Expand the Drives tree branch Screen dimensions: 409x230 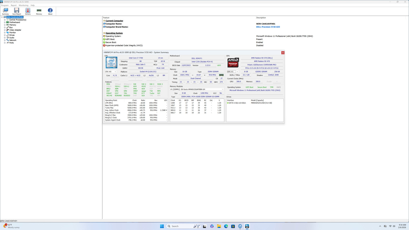click(x=5, y=35)
